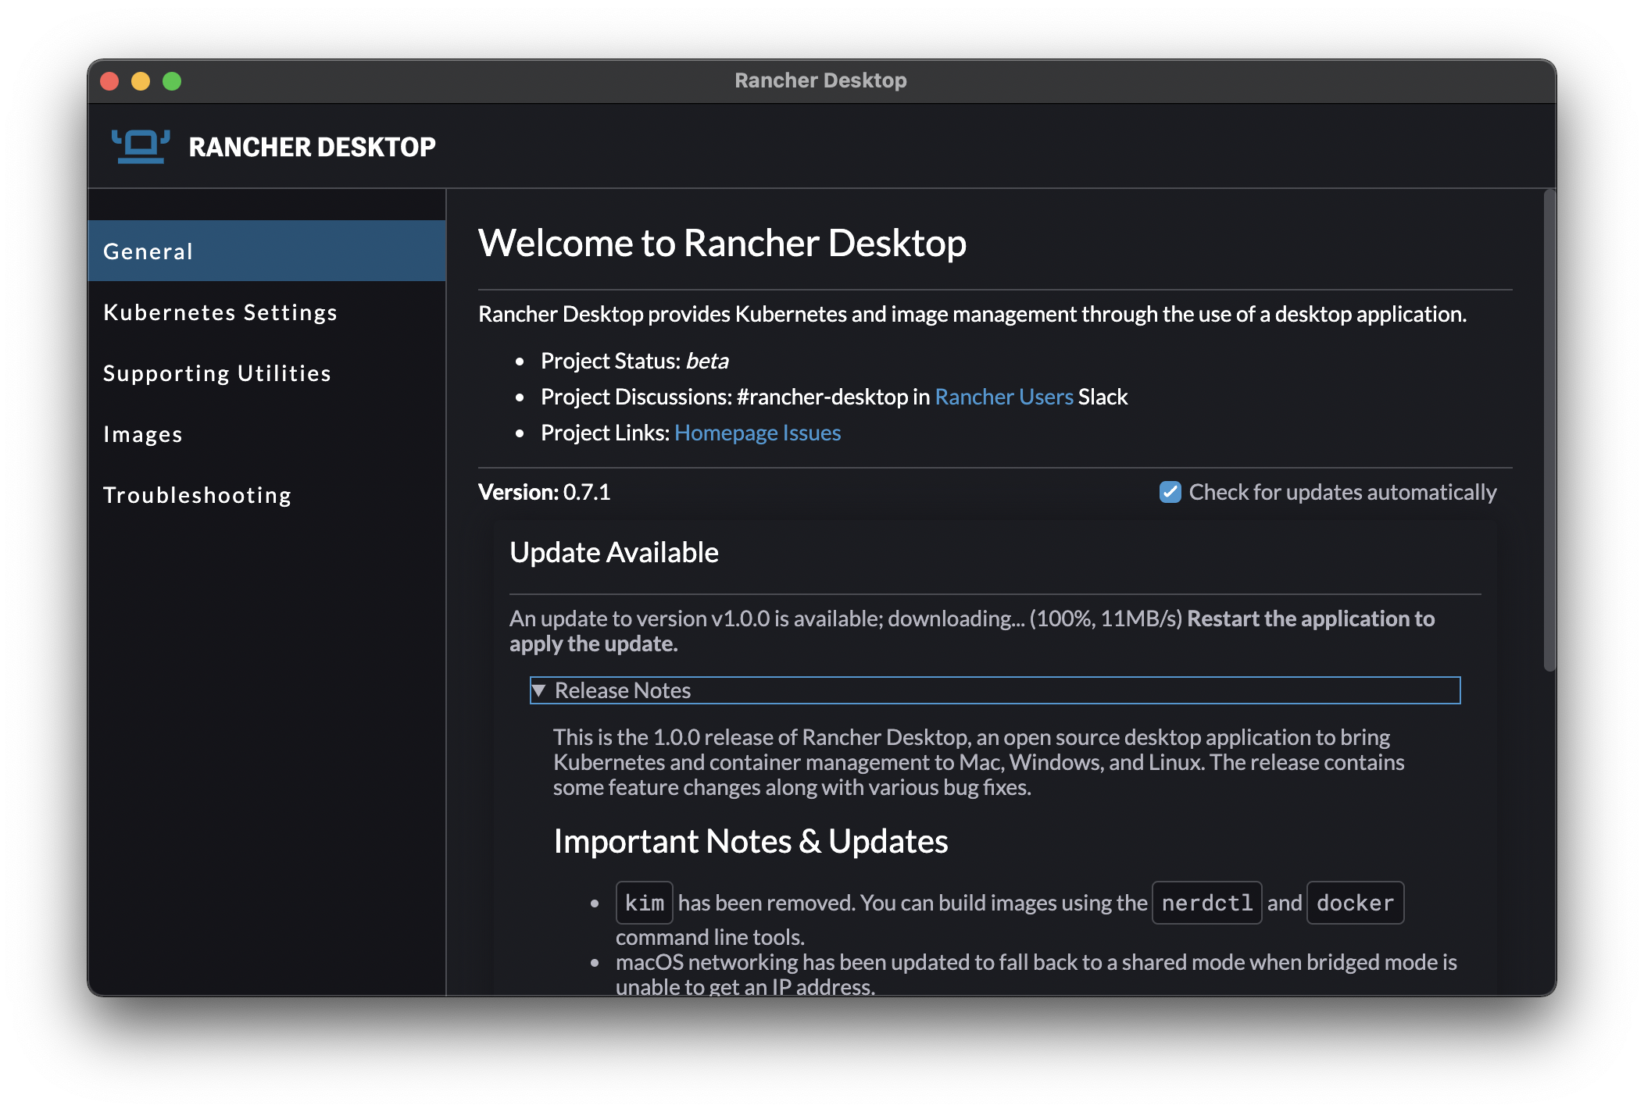Image resolution: width=1644 pixels, height=1112 pixels.
Task: Click the Rancher Desktop logo icon
Action: (141, 147)
